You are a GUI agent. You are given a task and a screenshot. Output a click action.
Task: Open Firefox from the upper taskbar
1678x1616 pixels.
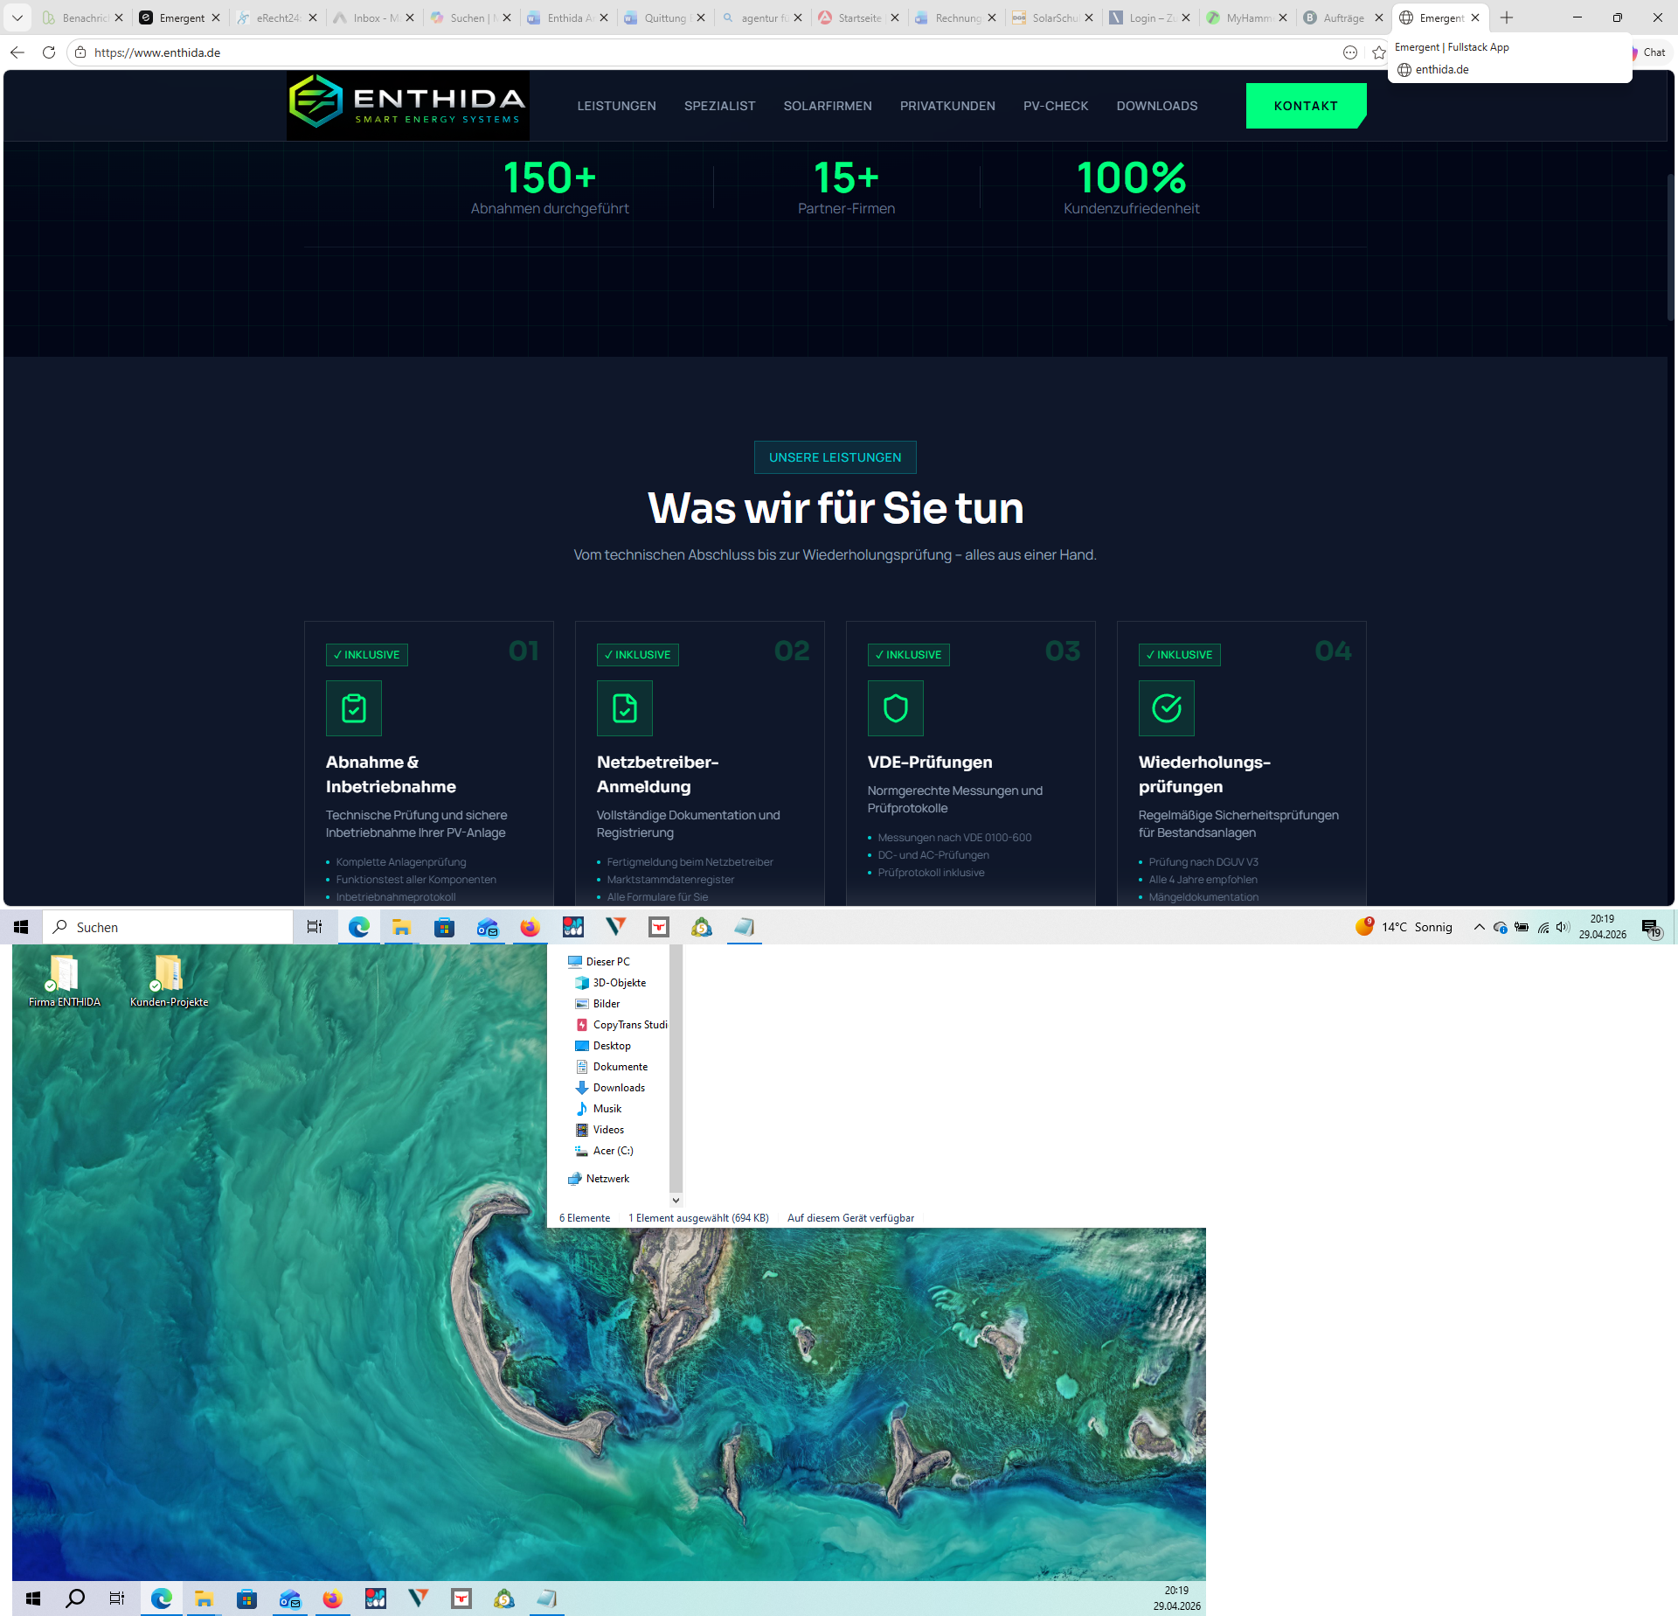tap(530, 927)
